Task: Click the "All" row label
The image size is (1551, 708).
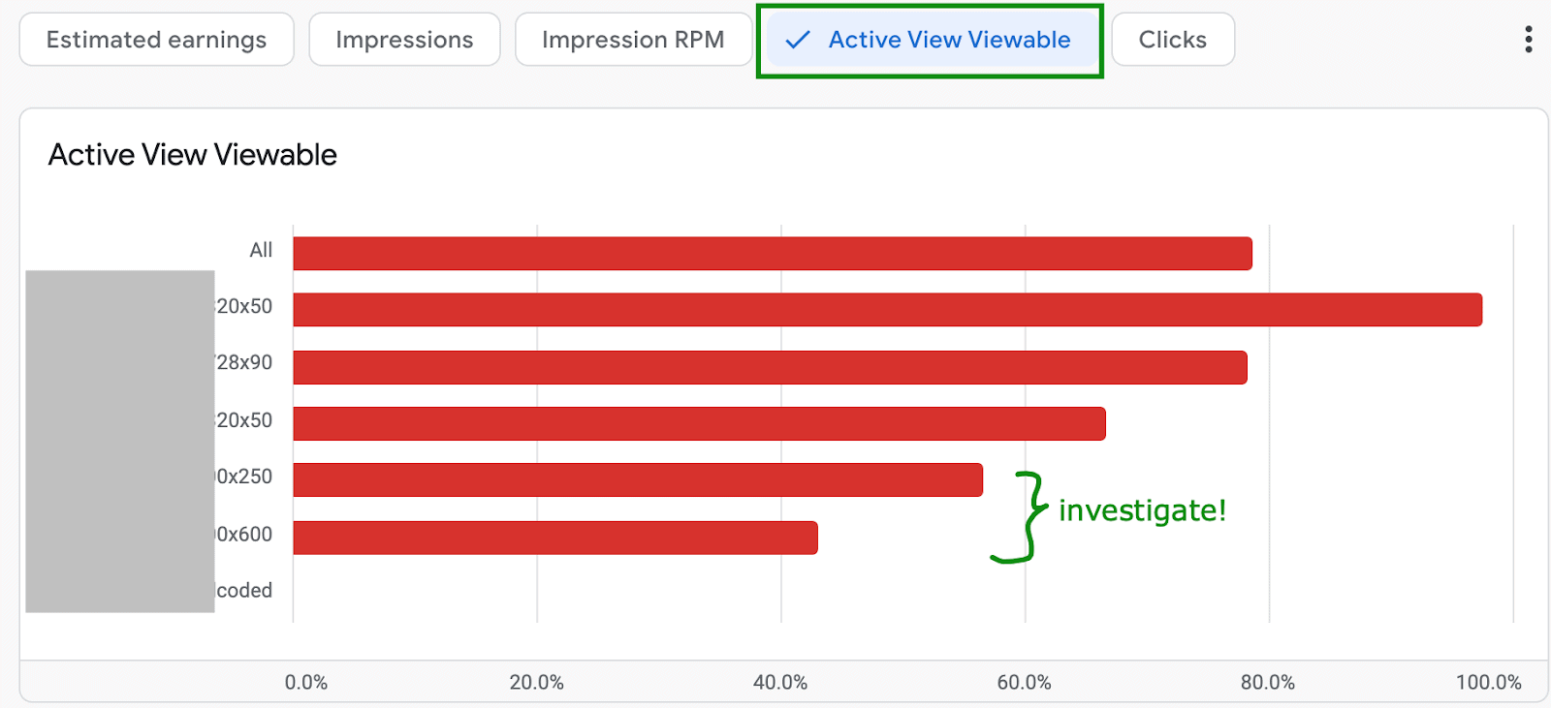Action: click(x=261, y=250)
